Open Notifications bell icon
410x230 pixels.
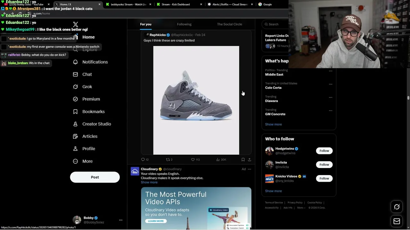[75, 62]
